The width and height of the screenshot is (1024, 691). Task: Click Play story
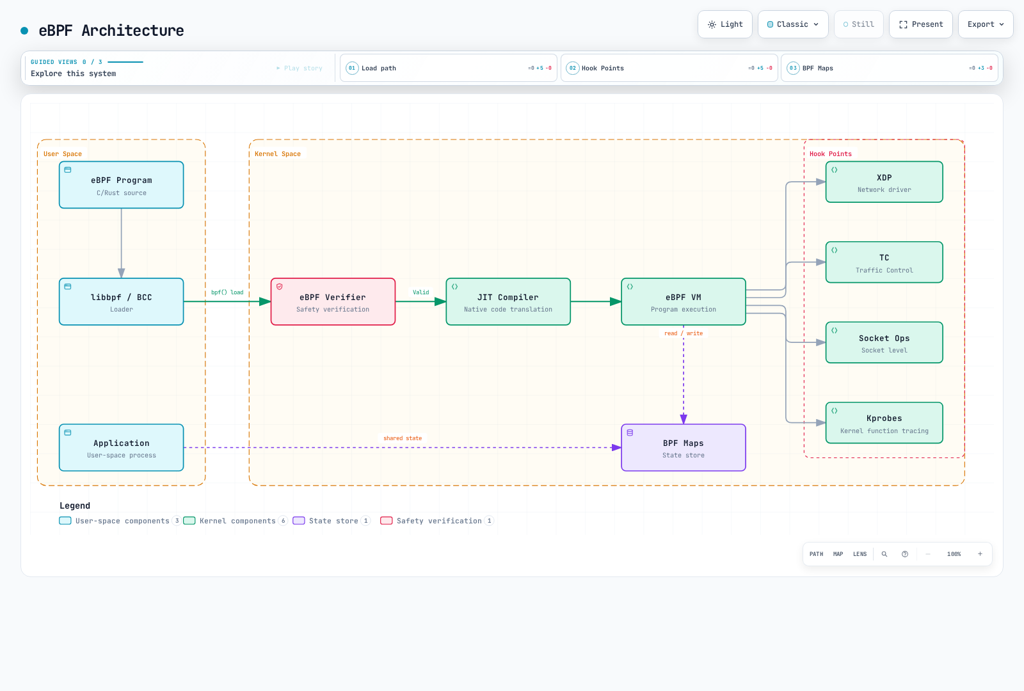point(300,68)
